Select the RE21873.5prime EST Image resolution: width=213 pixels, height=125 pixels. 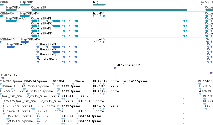pyautogui.click(x=99, y=89)
